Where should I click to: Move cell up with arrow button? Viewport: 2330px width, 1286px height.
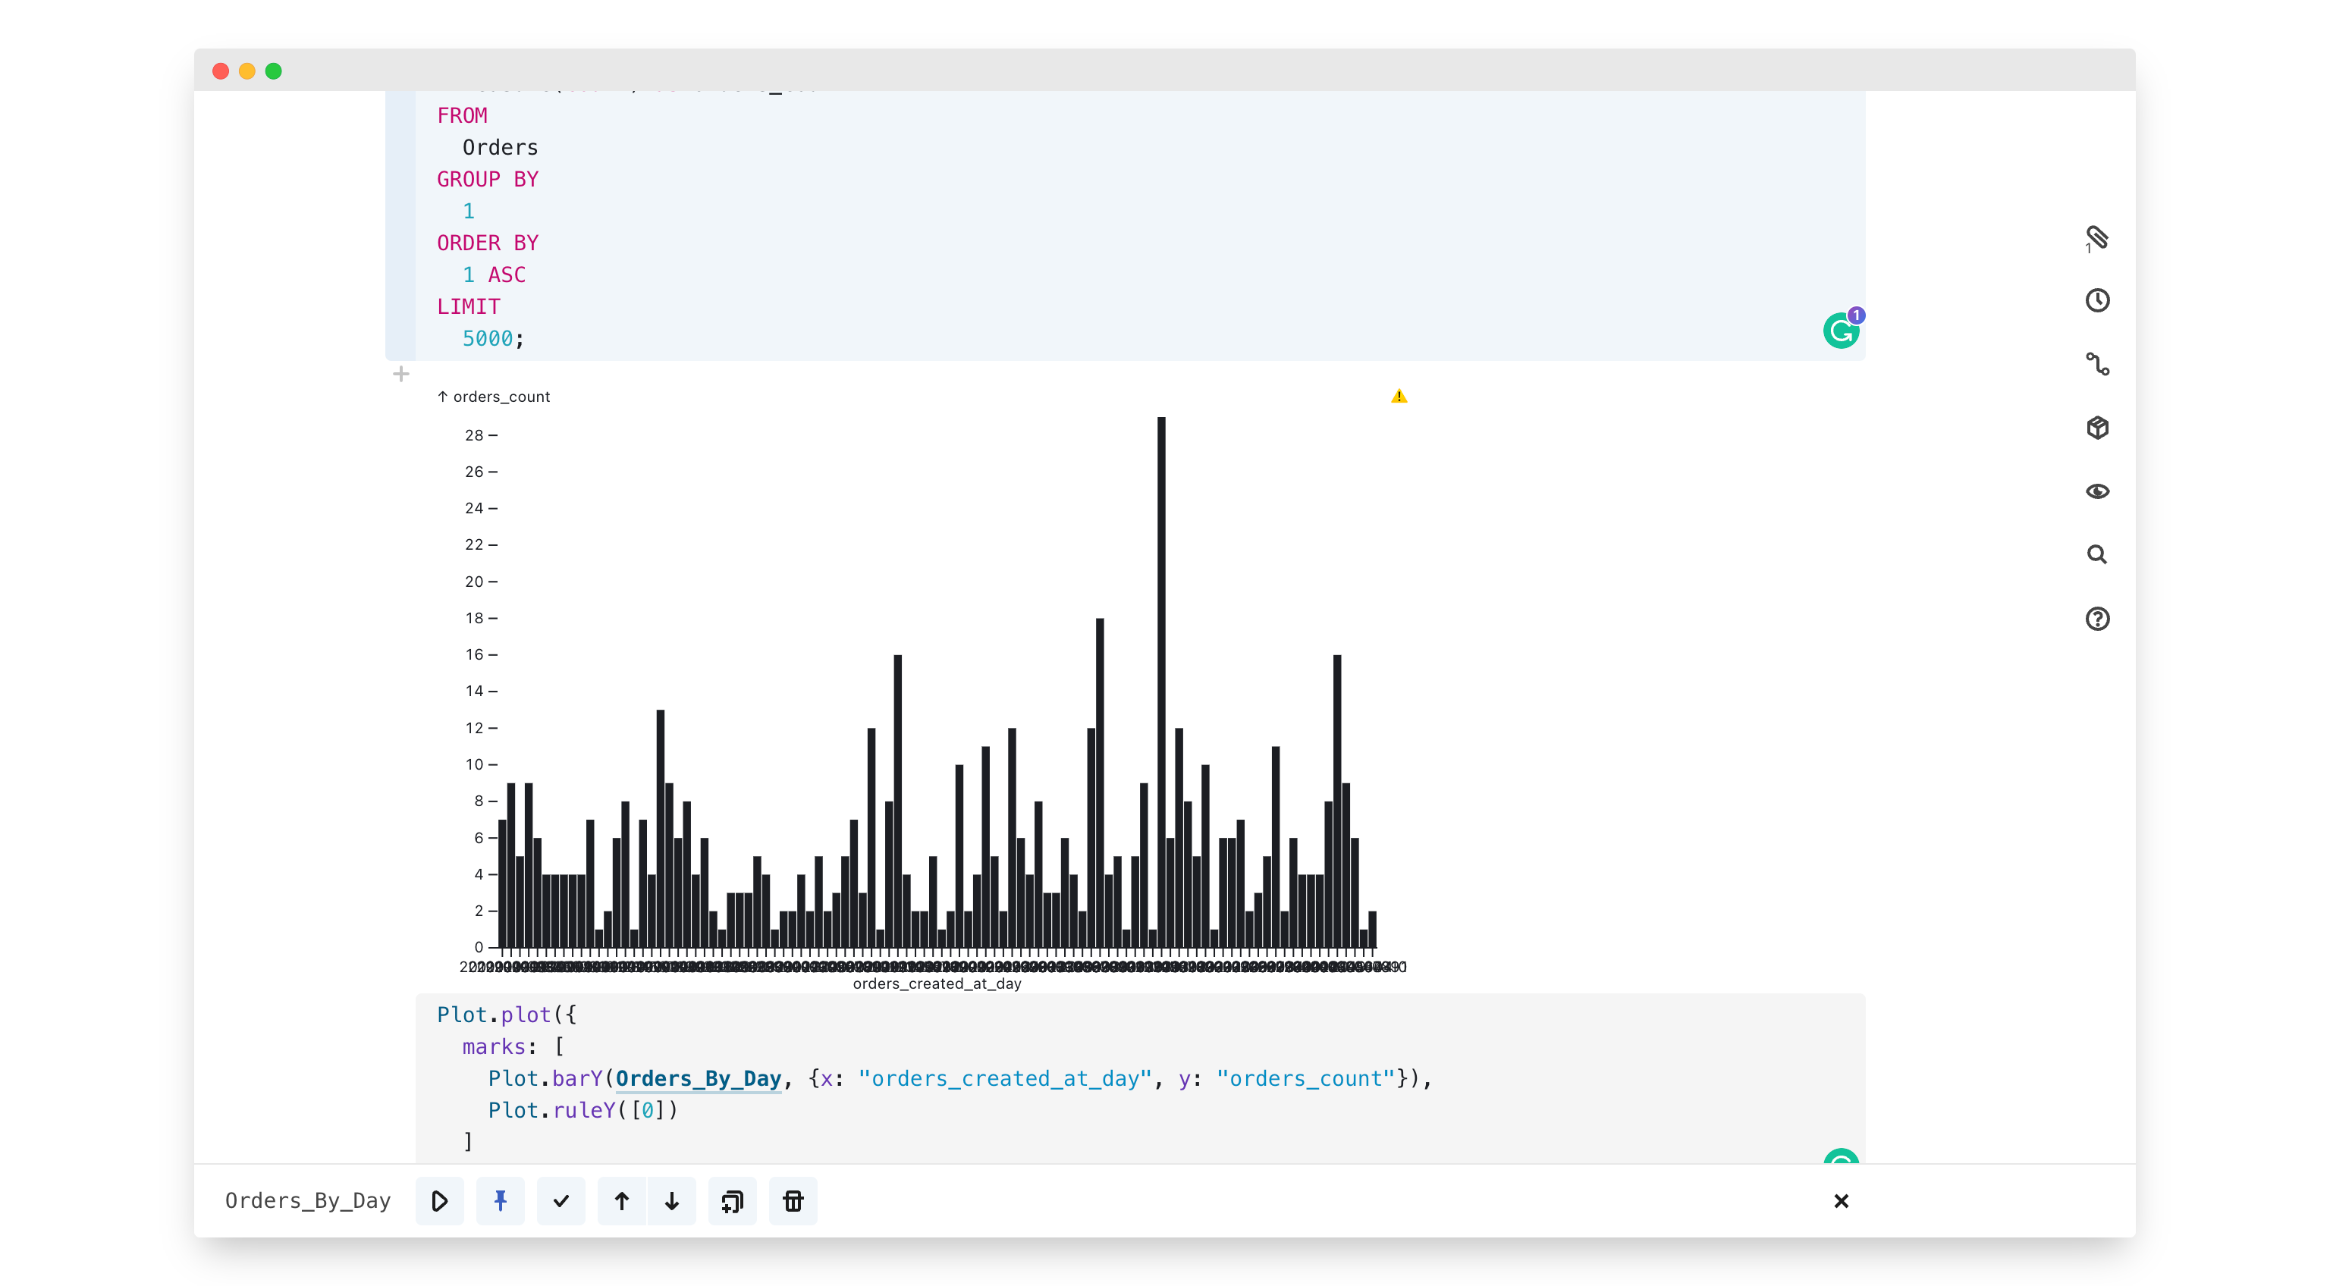(x=621, y=1201)
